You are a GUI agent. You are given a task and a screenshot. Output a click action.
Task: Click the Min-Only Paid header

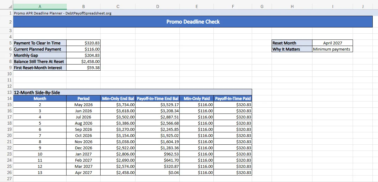point(197,98)
